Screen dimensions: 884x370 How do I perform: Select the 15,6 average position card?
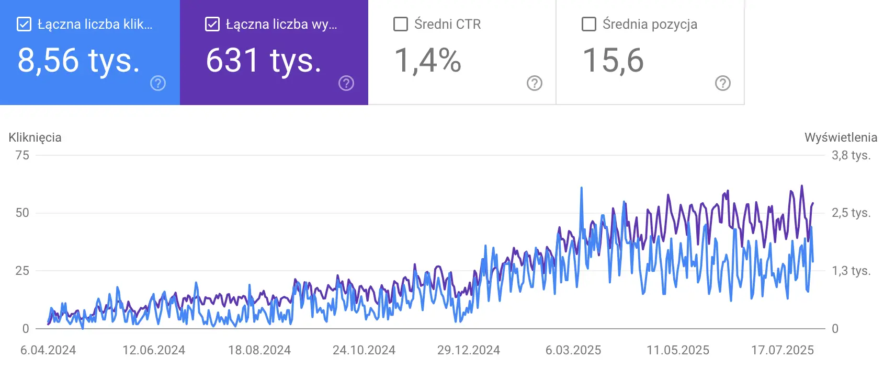tap(650, 52)
